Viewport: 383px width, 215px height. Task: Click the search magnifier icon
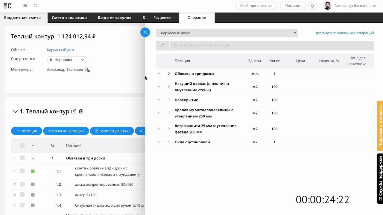click(x=162, y=45)
